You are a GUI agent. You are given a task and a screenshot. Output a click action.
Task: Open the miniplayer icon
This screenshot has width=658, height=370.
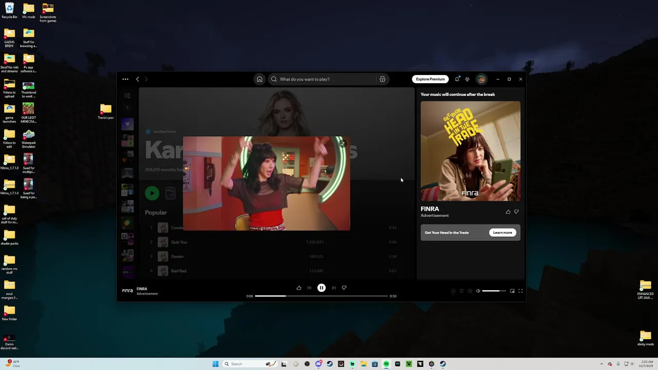[512, 291]
